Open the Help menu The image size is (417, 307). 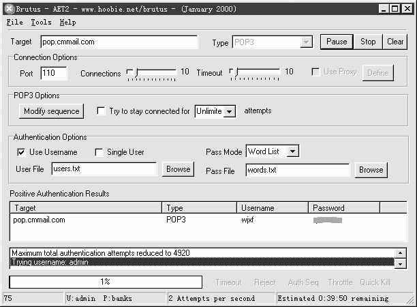(68, 23)
